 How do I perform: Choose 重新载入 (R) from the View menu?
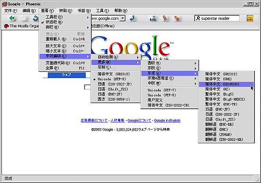[65, 39]
